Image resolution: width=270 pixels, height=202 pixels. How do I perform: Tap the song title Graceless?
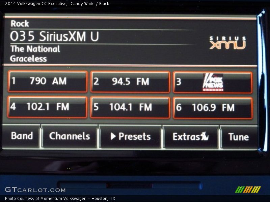28,59
